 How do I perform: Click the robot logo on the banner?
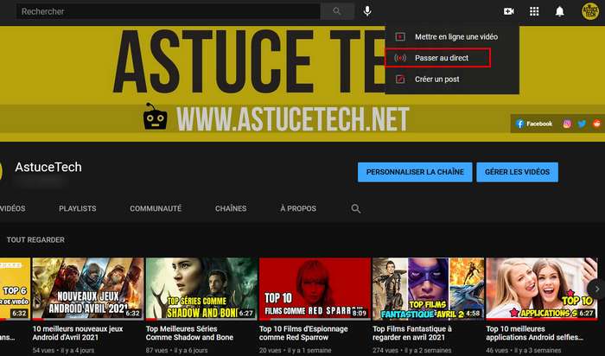click(155, 117)
